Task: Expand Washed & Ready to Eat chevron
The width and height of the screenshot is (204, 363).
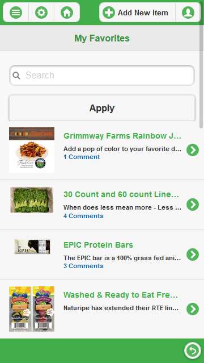Action: click(193, 309)
